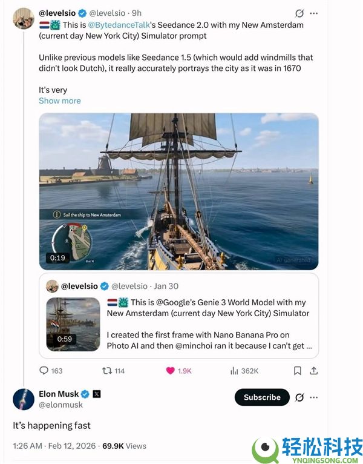Toggle the pink like heart
363x464 pixels.
coord(171,371)
